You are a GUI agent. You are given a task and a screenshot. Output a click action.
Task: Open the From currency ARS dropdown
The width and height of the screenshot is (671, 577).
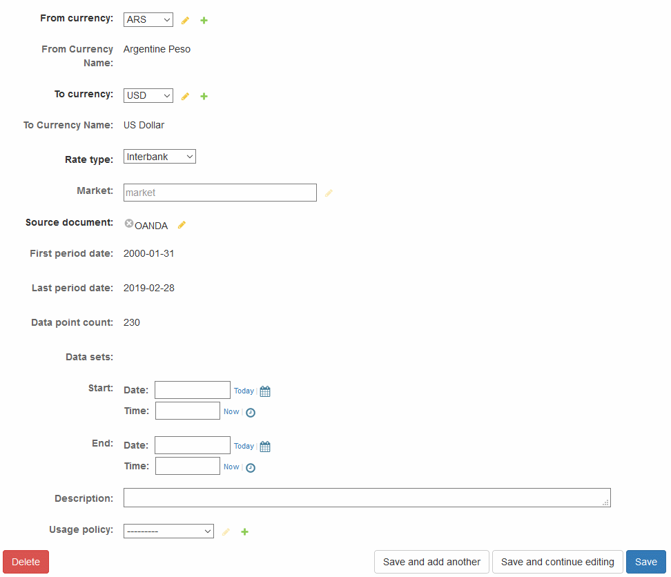coord(148,20)
